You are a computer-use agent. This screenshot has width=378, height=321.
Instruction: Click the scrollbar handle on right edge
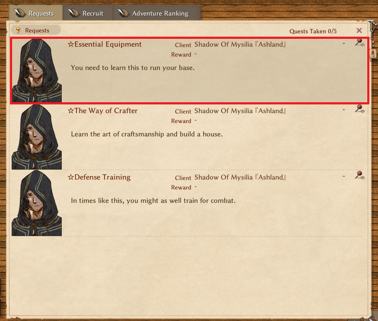[373, 53]
